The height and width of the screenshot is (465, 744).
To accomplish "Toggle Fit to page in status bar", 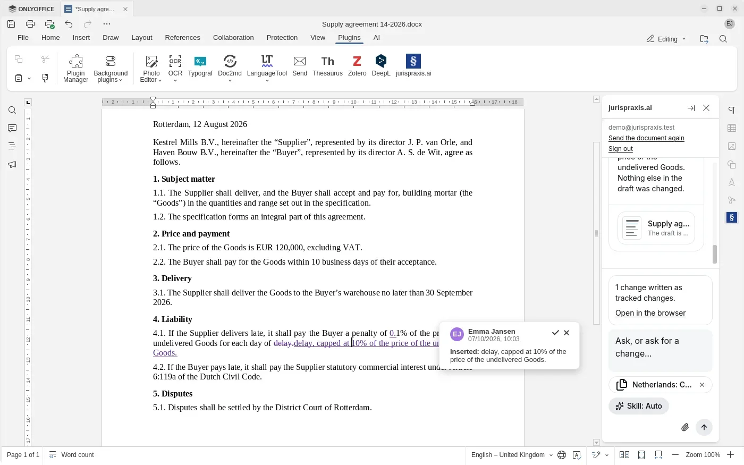I will 641,455.
